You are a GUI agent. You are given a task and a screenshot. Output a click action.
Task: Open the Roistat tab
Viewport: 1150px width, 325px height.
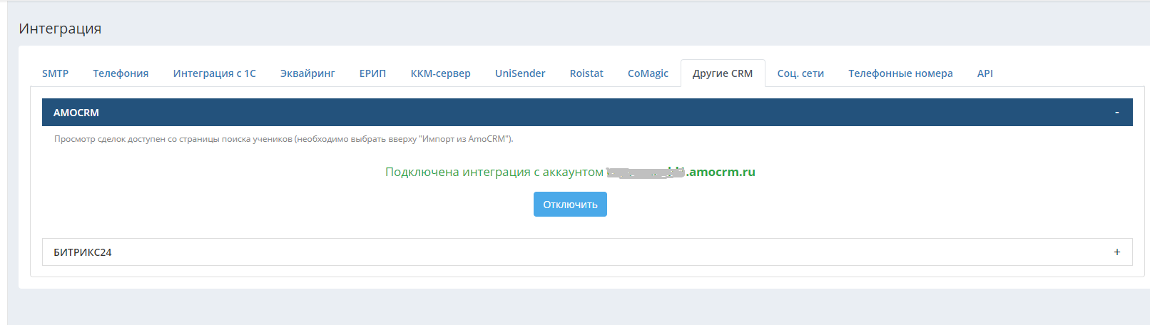[x=586, y=73]
